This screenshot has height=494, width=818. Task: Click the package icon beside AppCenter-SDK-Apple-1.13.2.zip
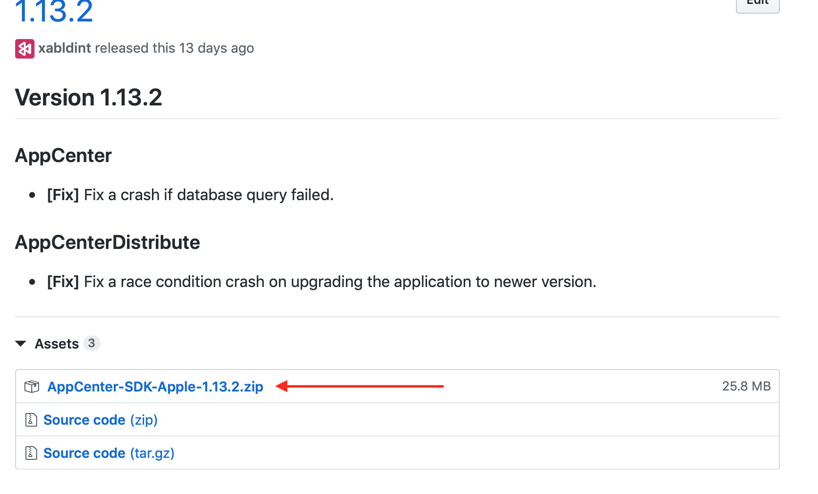31,386
